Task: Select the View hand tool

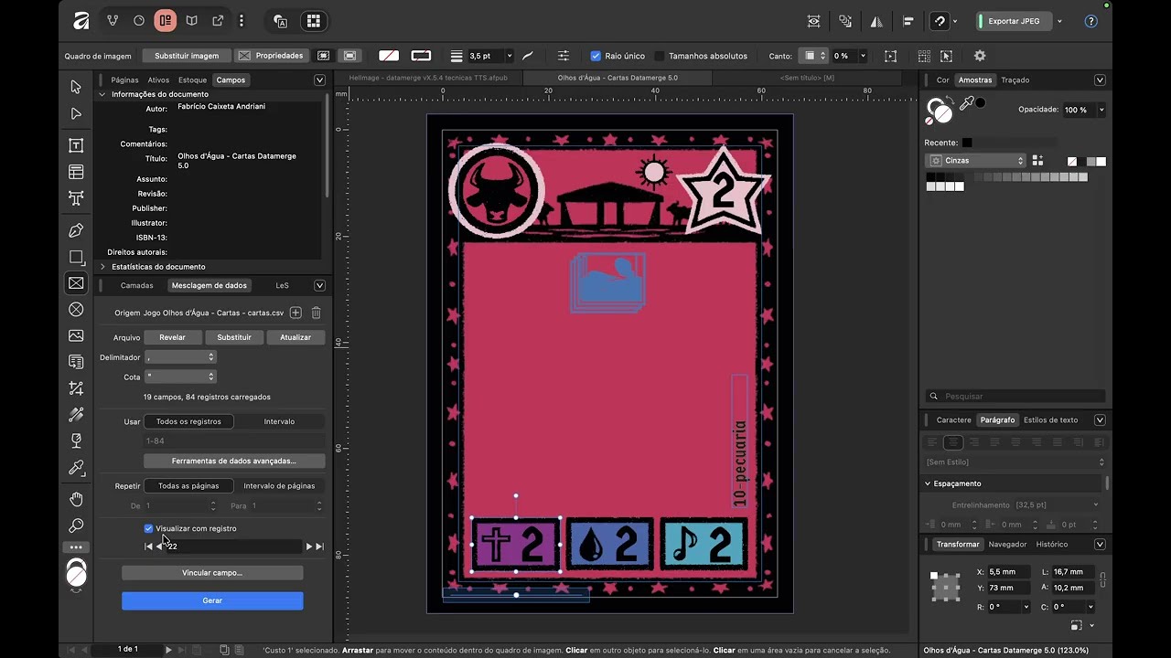Action: pos(76,499)
